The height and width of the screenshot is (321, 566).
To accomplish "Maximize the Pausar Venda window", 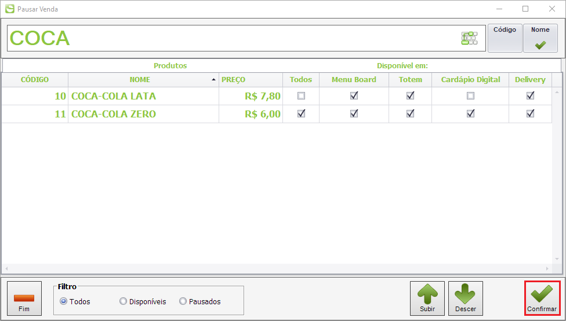I will pyautogui.click(x=525, y=9).
